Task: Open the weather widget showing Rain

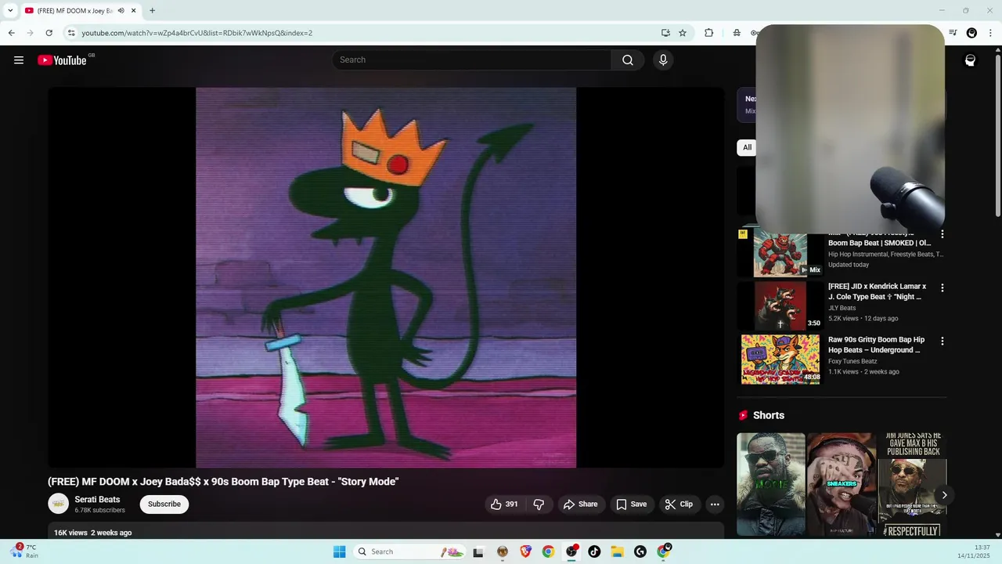Action: pos(24,551)
